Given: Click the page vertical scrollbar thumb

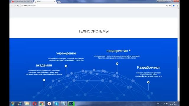Looking at the screenshot, I should [x=178, y=62].
